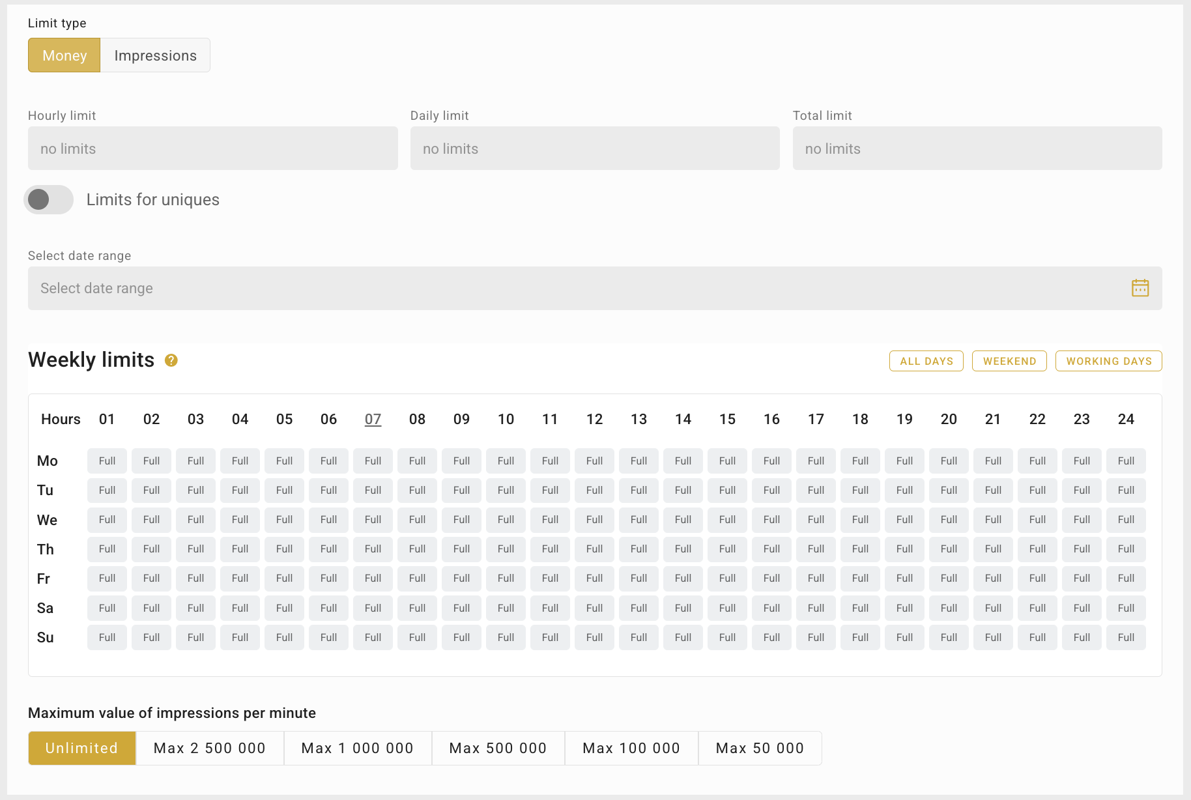Toggle Monday hour 01 Full cell
Viewport: 1191px width, 800px height.
point(107,461)
